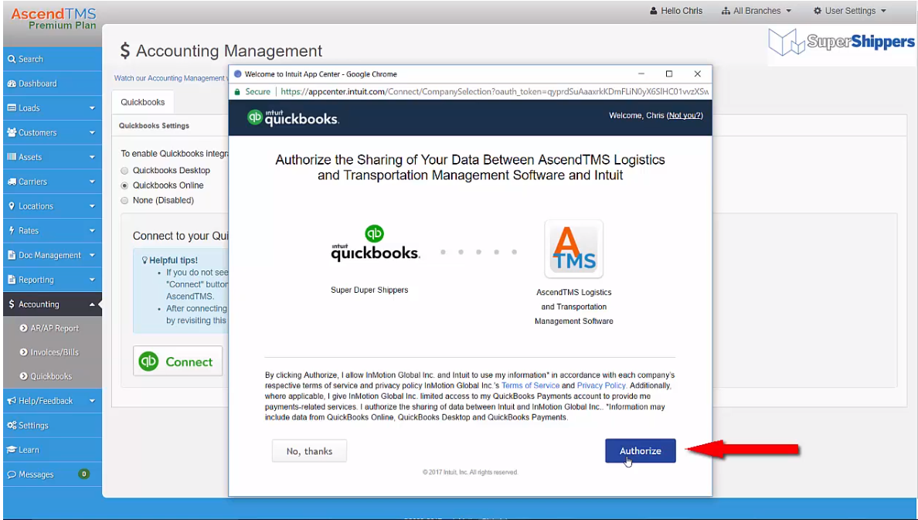Click the All Branches hierarchy icon
Viewport: 918px width, 520px height.
(x=726, y=11)
